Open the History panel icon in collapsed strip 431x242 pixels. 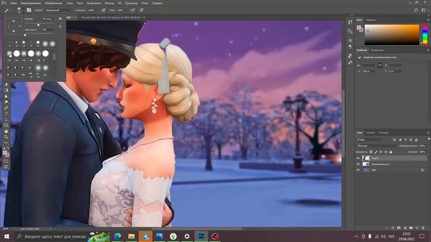pos(350,22)
